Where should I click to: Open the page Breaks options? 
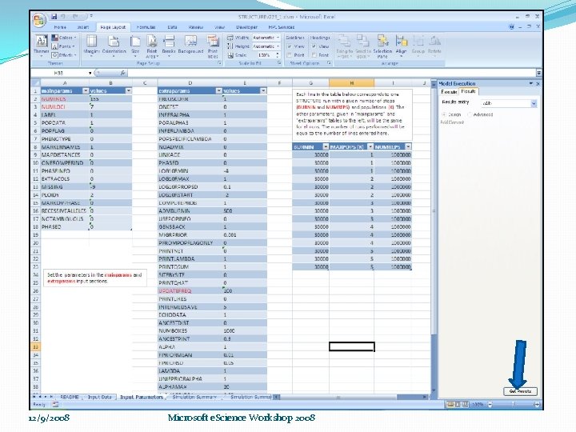(x=169, y=46)
